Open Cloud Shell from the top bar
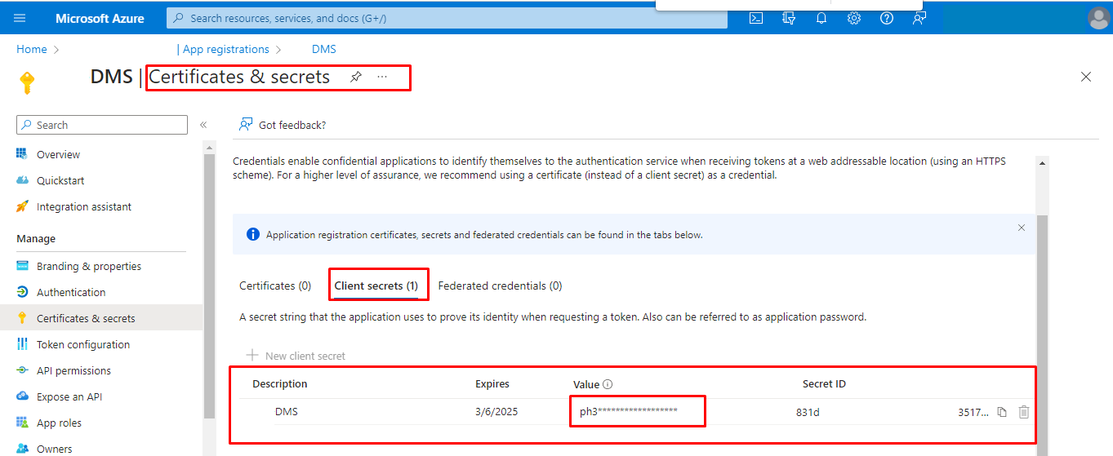The height and width of the screenshot is (456, 1113). coord(756,18)
